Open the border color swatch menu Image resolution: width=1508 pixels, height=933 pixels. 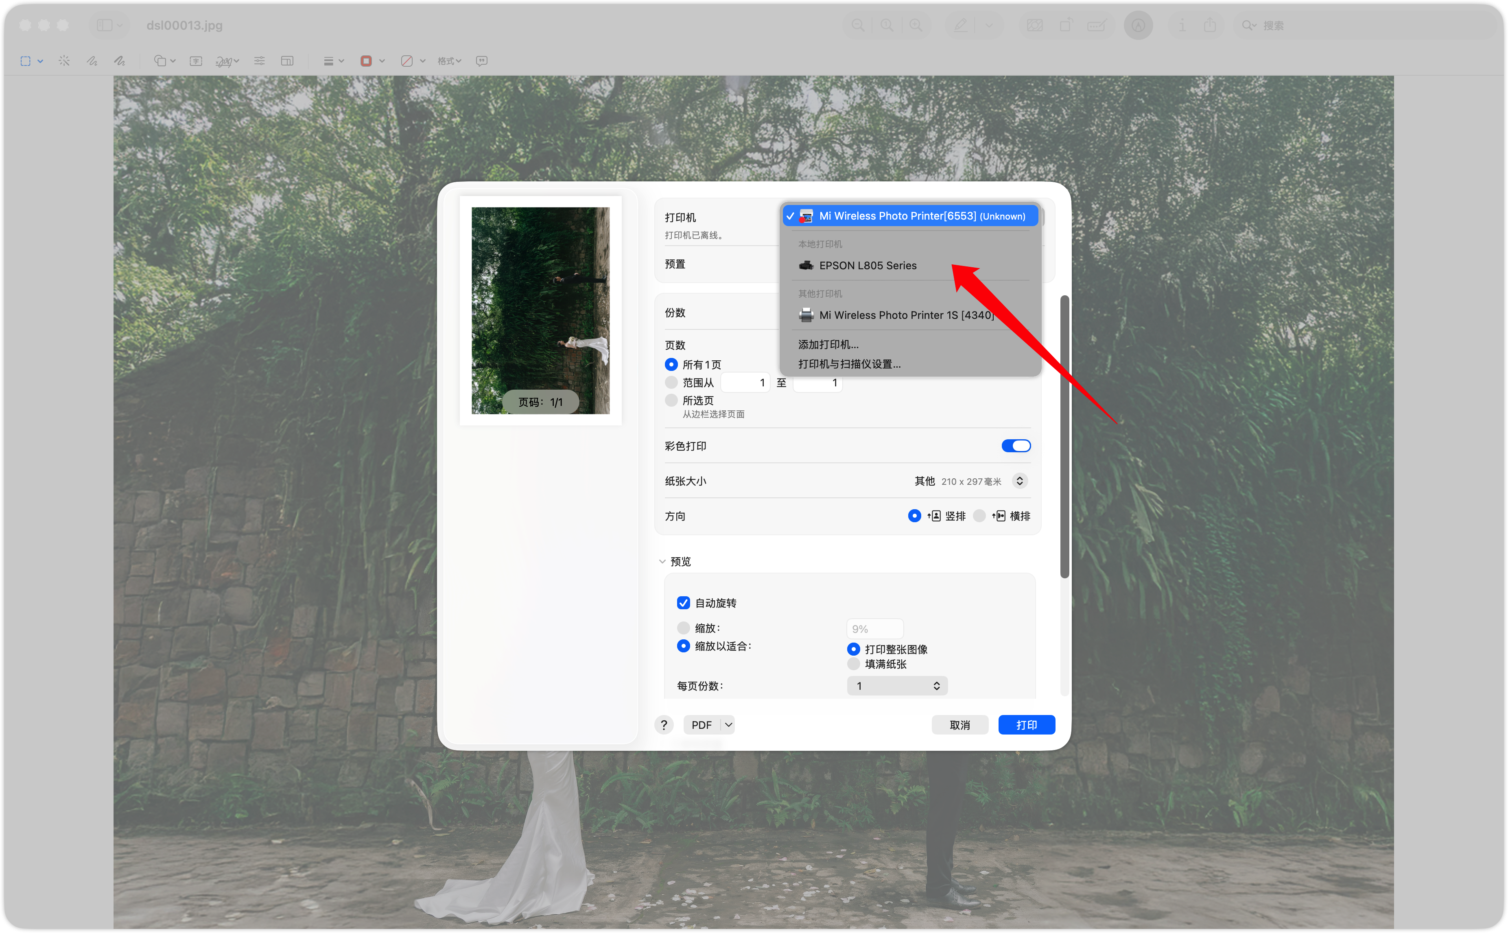pyautogui.click(x=373, y=61)
